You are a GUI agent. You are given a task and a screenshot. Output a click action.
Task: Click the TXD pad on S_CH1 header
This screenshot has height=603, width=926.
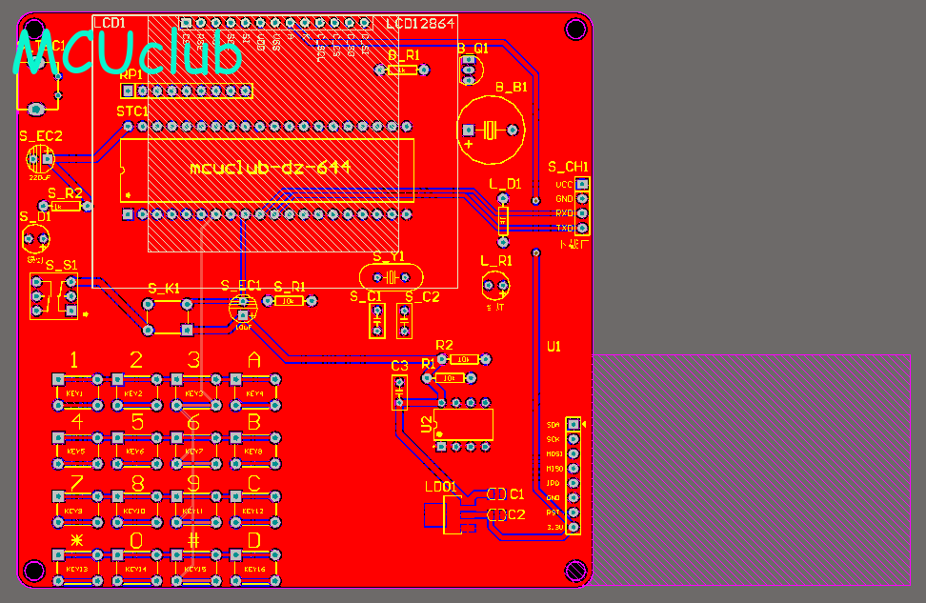pos(582,228)
